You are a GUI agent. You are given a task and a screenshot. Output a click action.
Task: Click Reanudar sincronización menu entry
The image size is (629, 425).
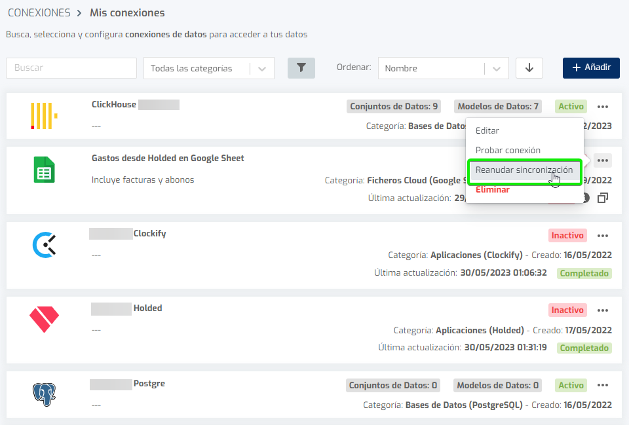pyautogui.click(x=525, y=170)
